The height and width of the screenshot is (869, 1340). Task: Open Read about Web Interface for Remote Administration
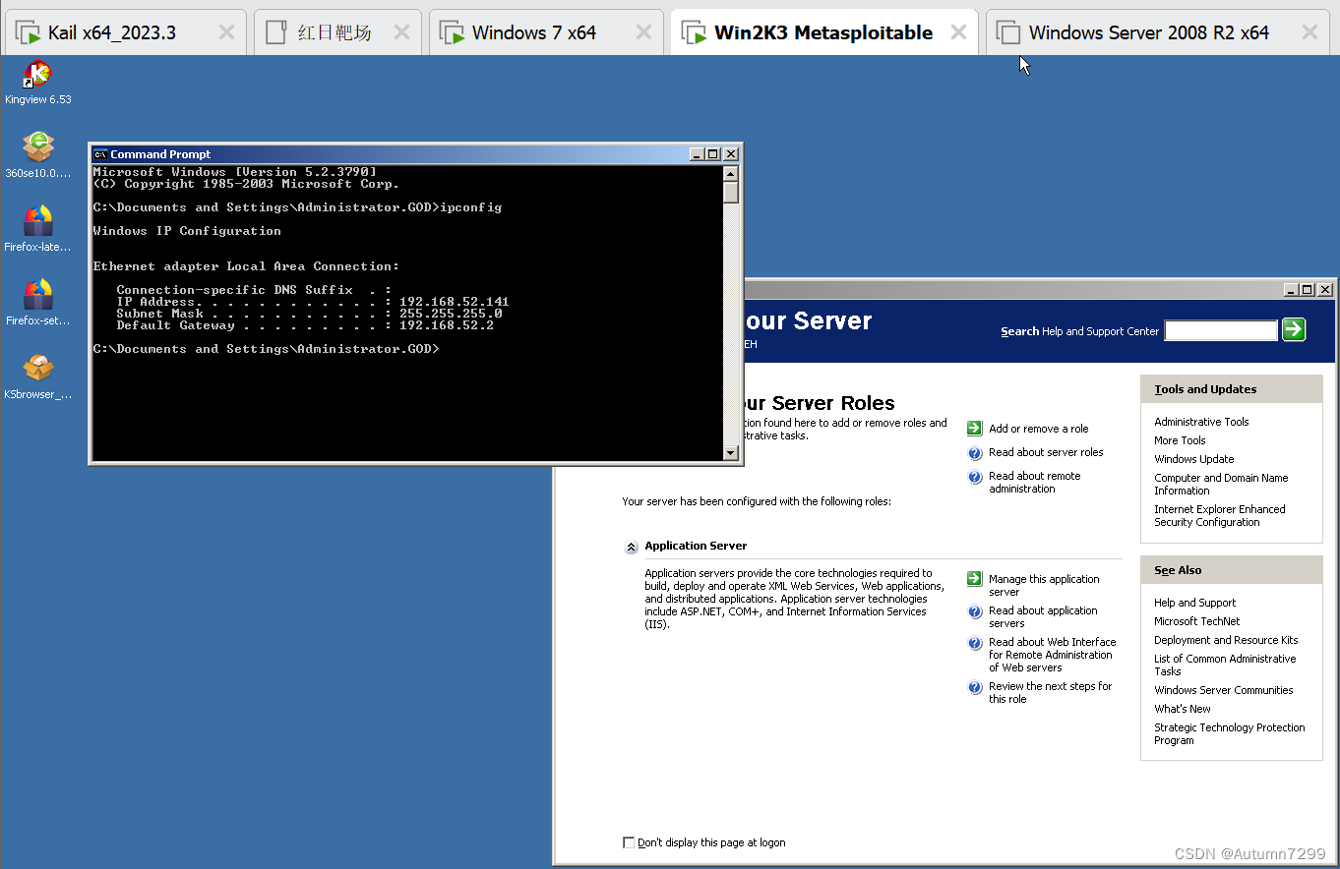point(1052,655)
